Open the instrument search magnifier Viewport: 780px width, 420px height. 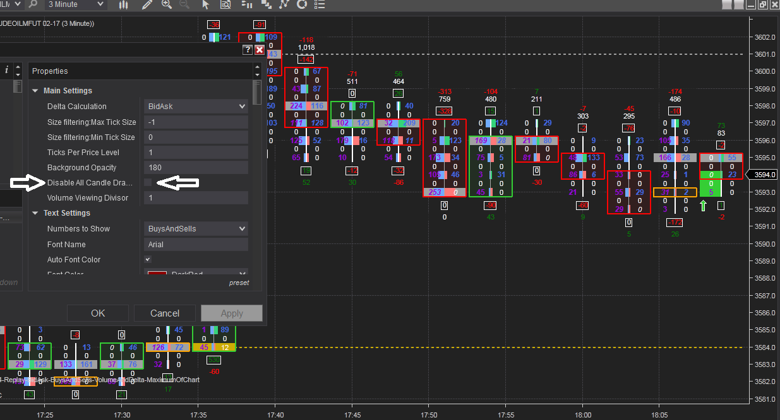pyautogui.click(x=32, y=4)
